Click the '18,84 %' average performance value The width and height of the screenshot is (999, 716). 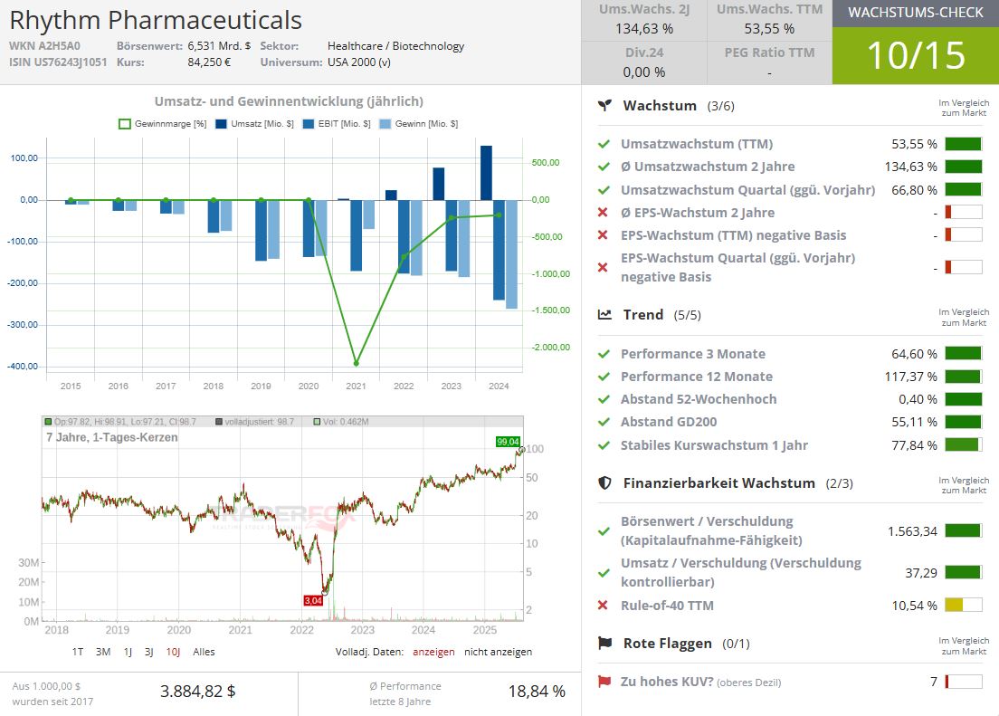(538, 692)
